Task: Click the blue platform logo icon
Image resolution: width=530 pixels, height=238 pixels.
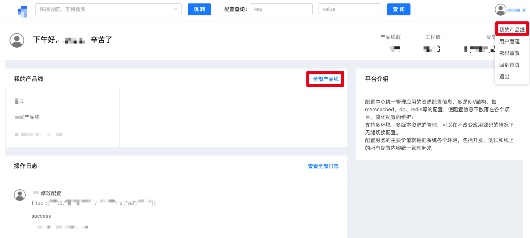Action: coord(23,11)
